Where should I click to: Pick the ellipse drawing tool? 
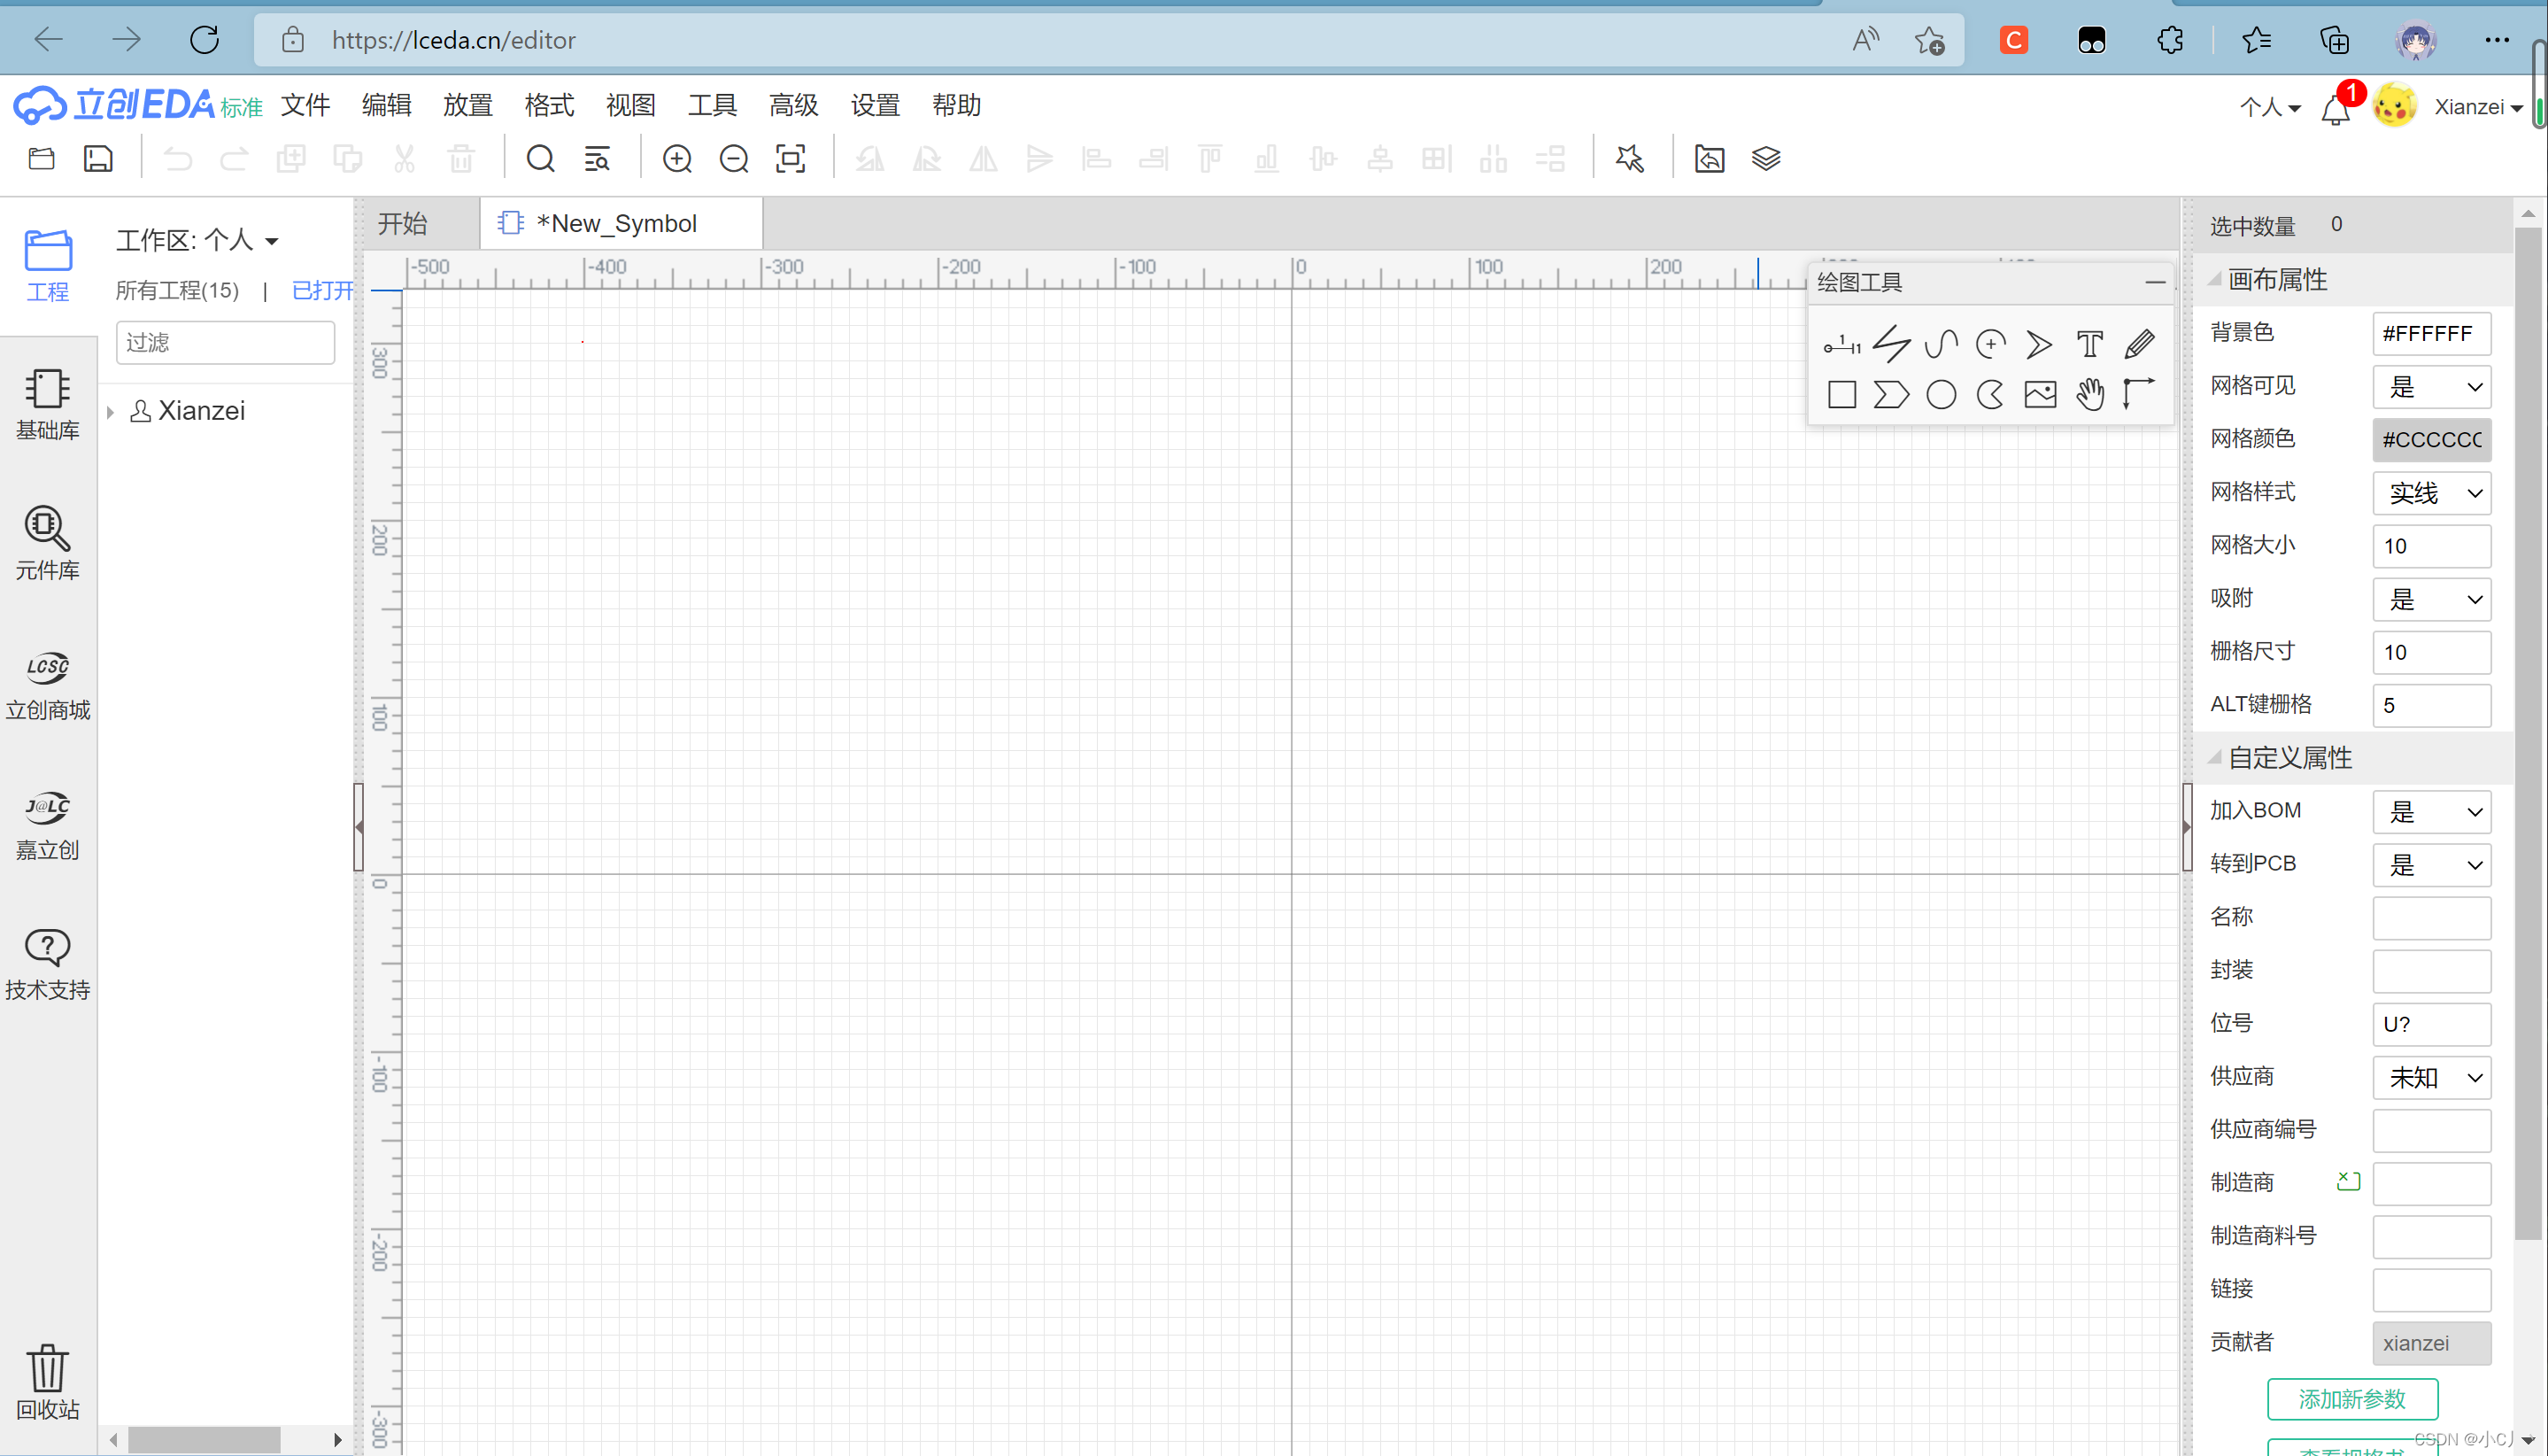[1941, 395]
